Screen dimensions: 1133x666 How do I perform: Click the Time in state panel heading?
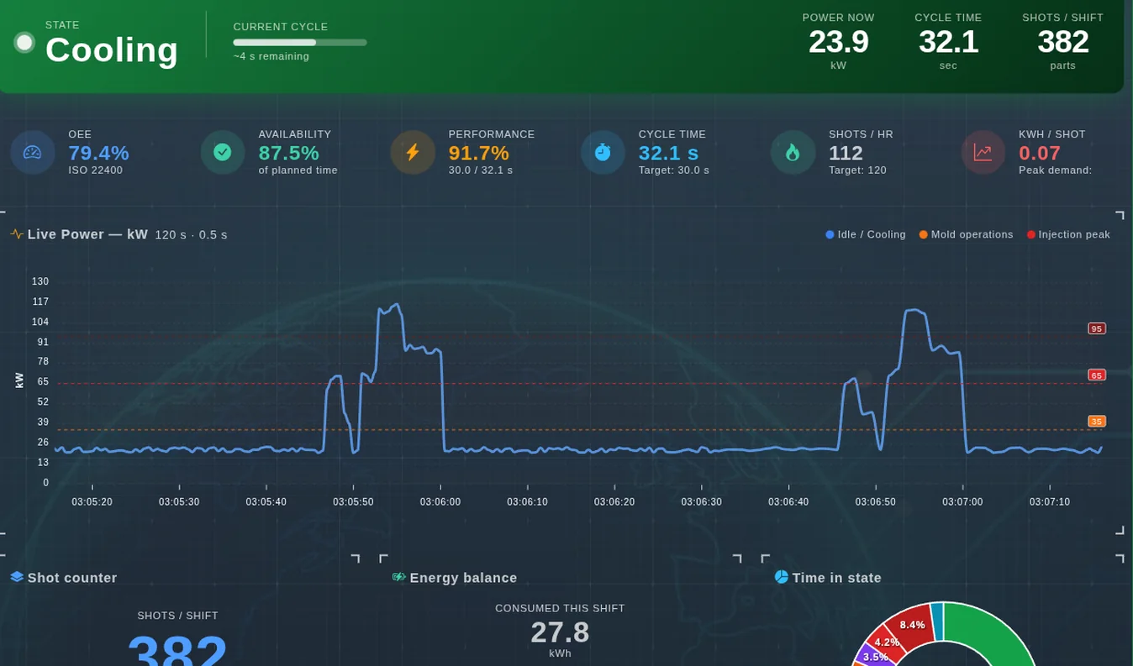[x=836, y=578]
